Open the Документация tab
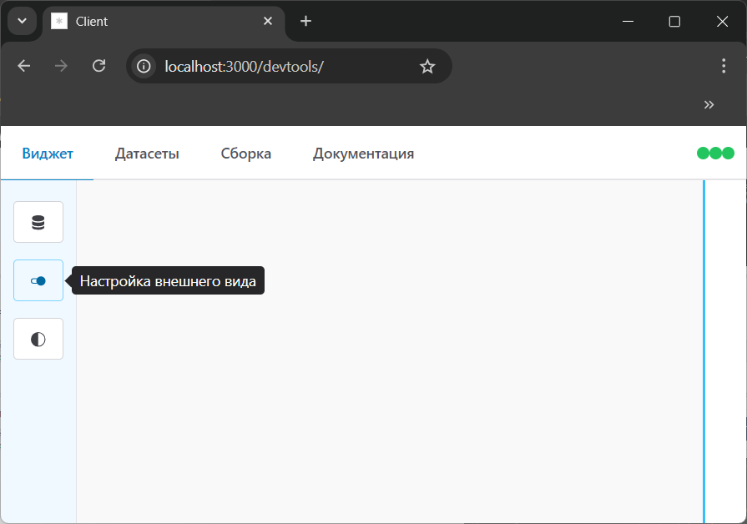 363,154
